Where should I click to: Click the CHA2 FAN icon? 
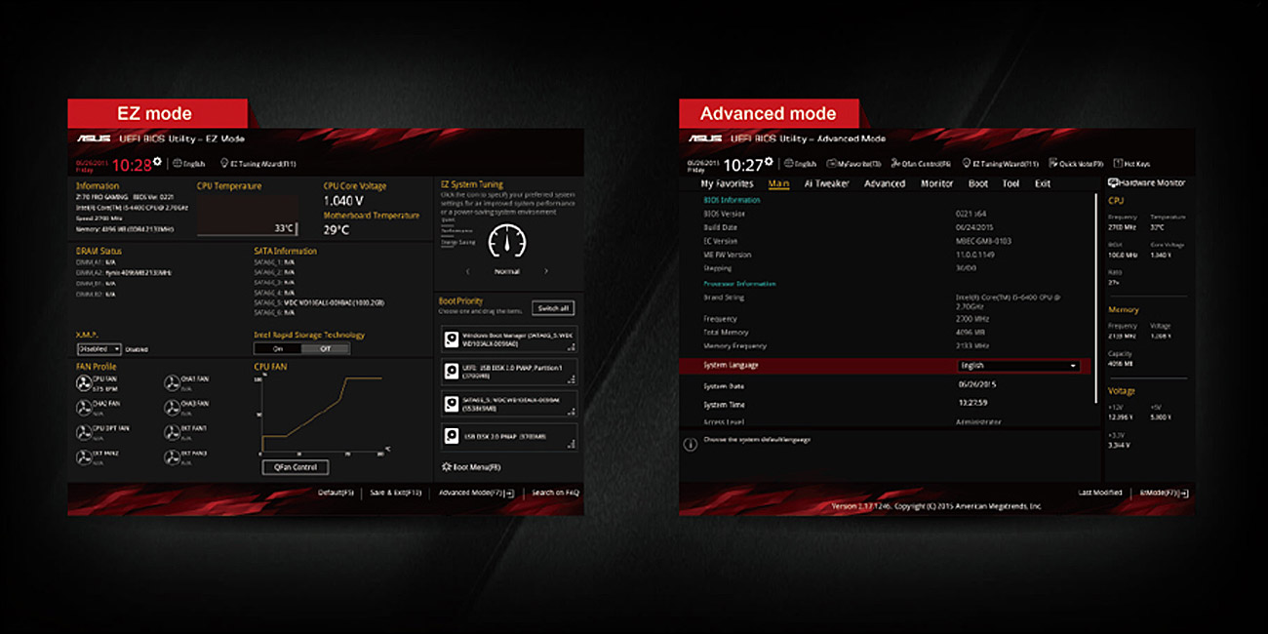[84, 407]
